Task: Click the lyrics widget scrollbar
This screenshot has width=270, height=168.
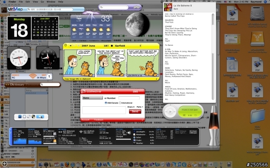Action: click(213, 57)
